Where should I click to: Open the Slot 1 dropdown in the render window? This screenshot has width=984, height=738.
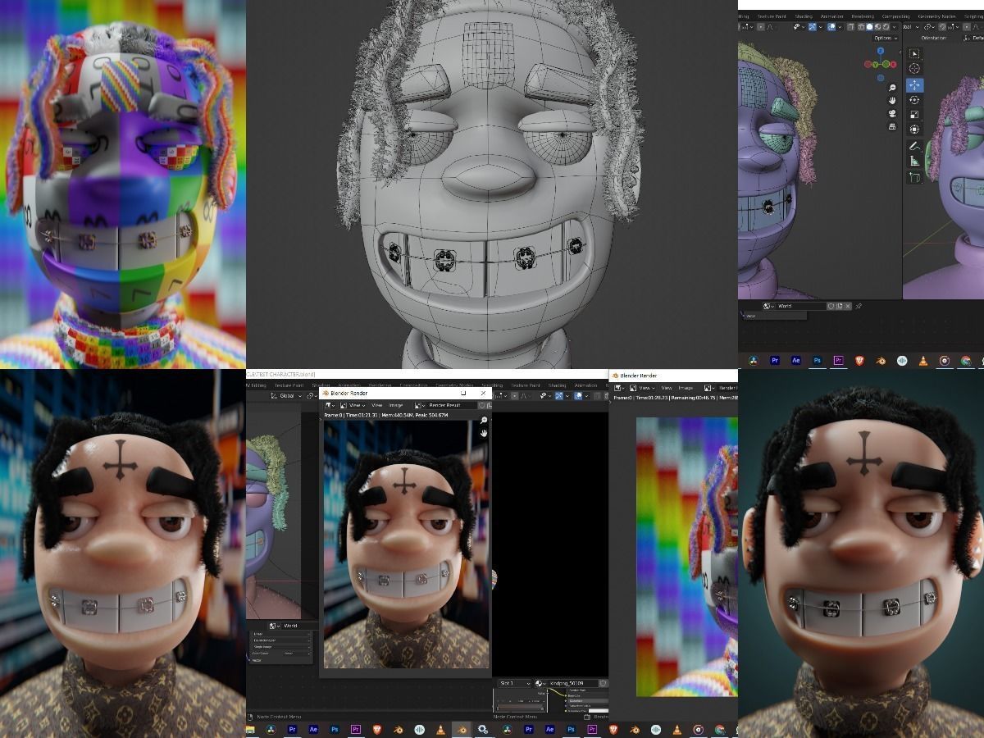pos(512,683)
